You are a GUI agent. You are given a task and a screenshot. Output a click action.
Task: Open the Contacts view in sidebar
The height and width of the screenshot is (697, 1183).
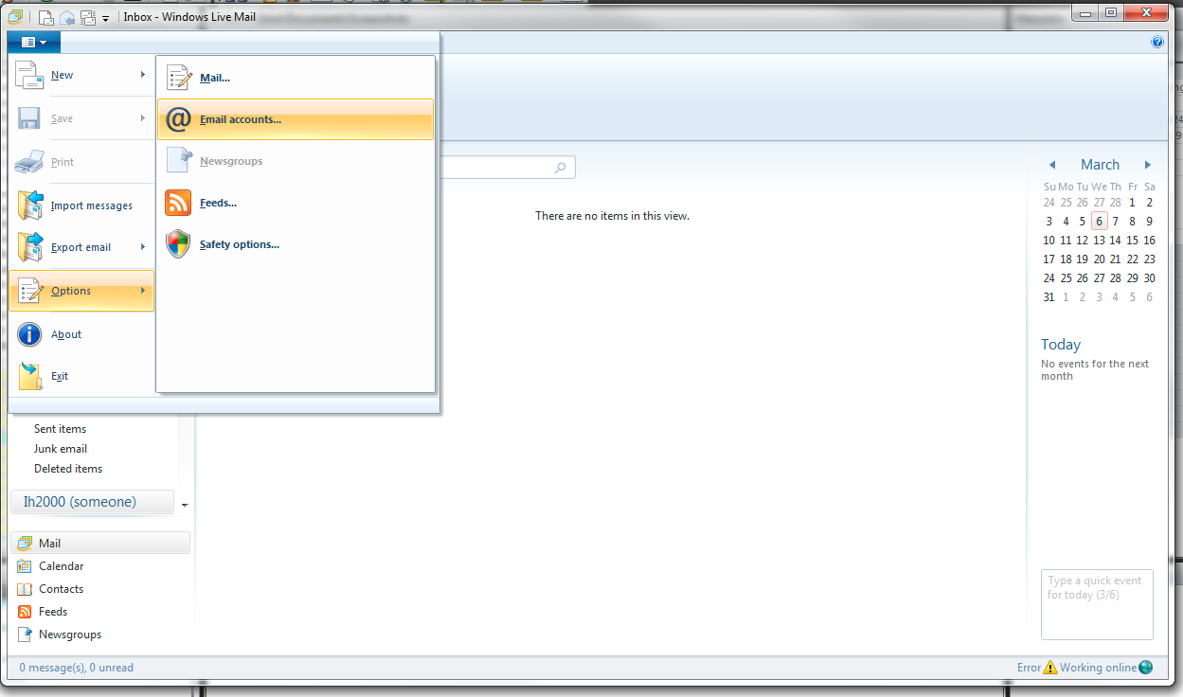(x=61, y=589)
